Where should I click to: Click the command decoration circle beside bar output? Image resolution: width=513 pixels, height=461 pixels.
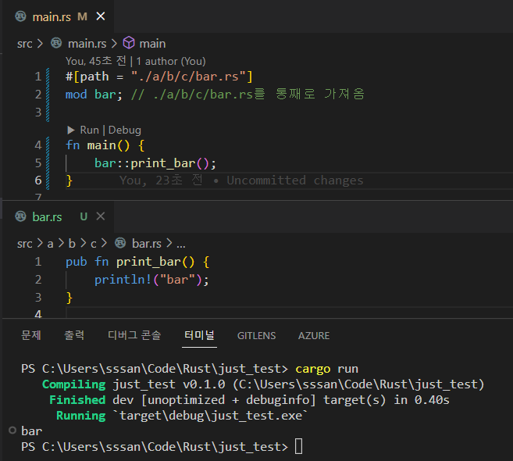(12, 431)
